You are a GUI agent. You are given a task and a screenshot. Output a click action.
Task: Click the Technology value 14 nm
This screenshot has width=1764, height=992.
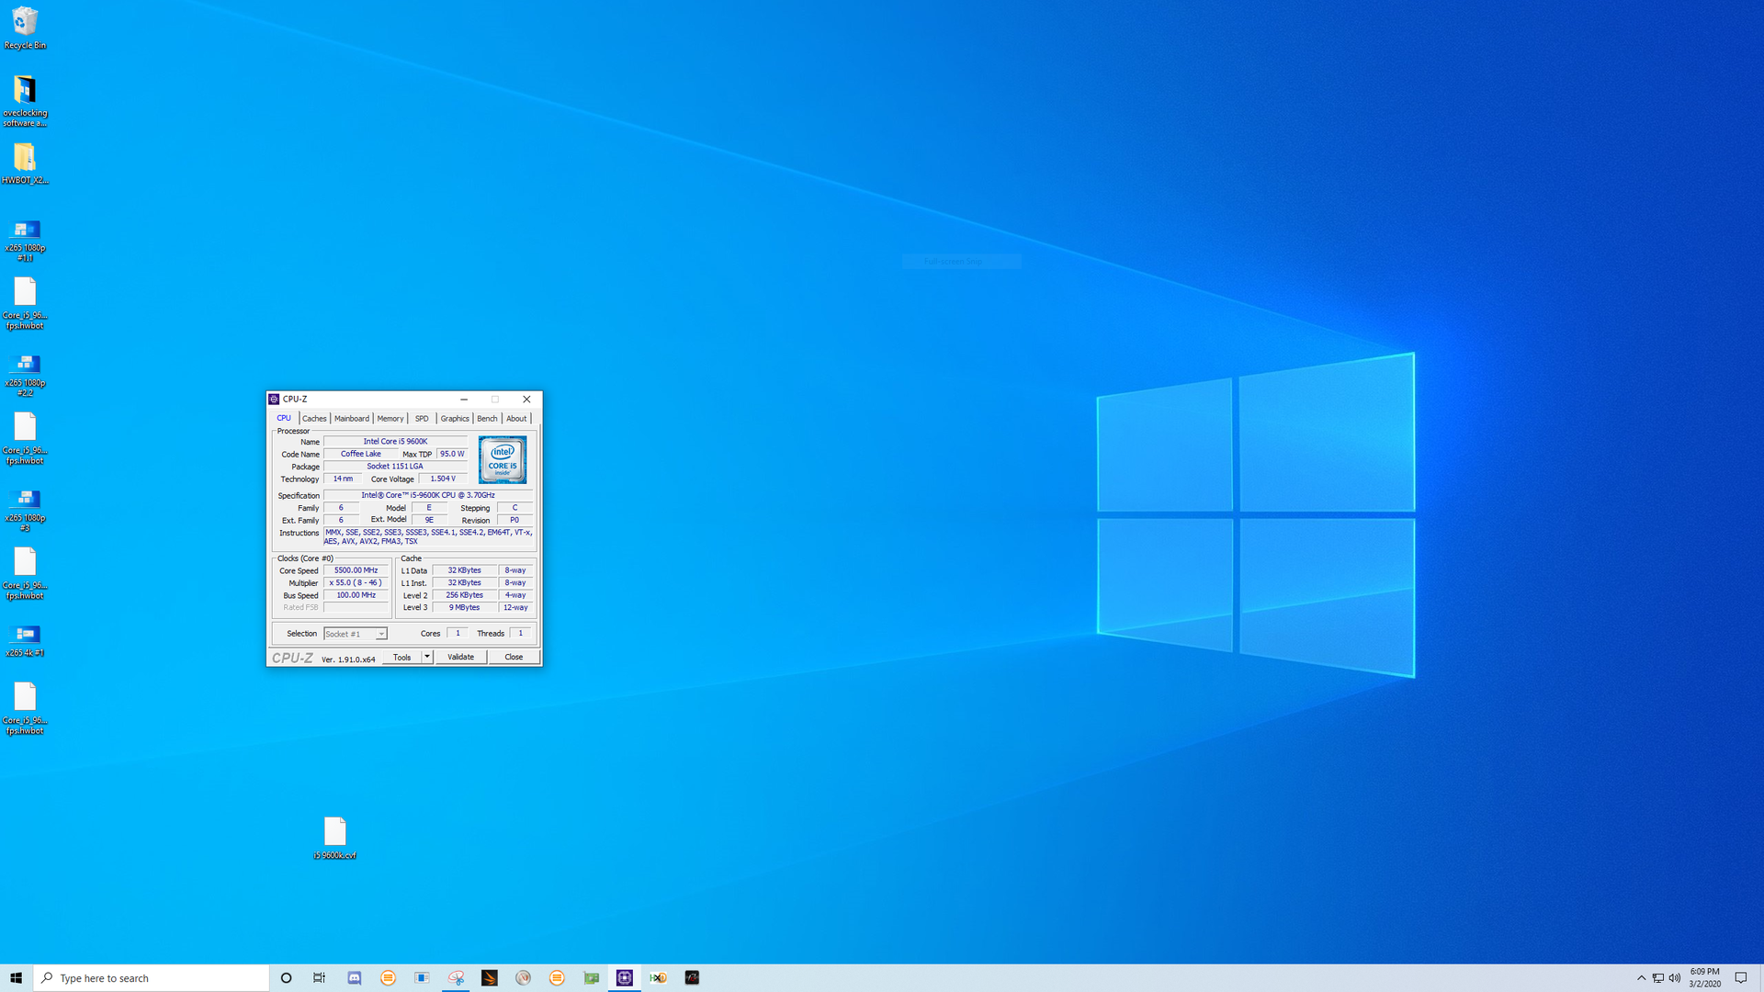coord(343,479)
